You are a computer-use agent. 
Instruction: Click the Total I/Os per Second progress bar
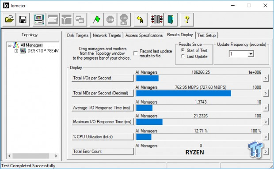[x=198, y=78]
